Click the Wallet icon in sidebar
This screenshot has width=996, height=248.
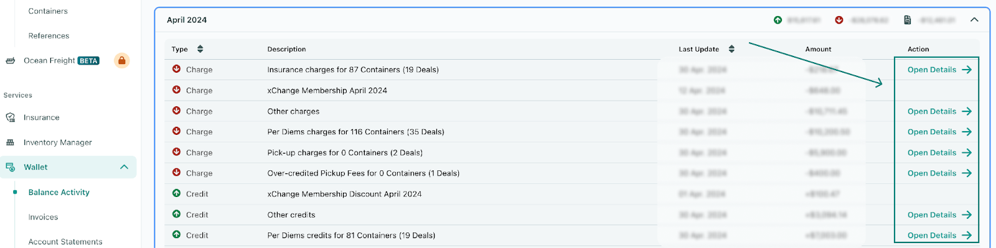point(10,167)
